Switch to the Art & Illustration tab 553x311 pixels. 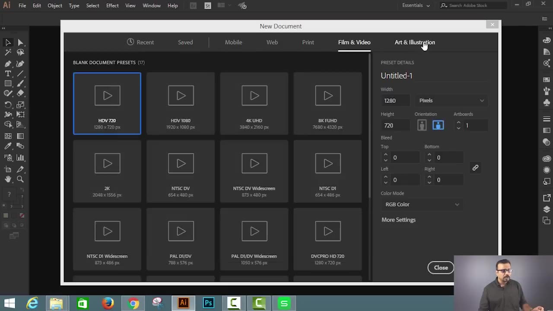click(415, 42)
